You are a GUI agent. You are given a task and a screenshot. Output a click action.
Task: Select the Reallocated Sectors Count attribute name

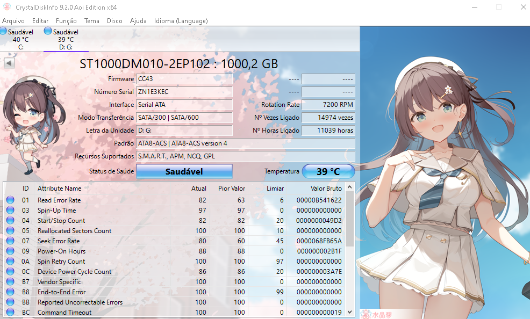point(74,231)
